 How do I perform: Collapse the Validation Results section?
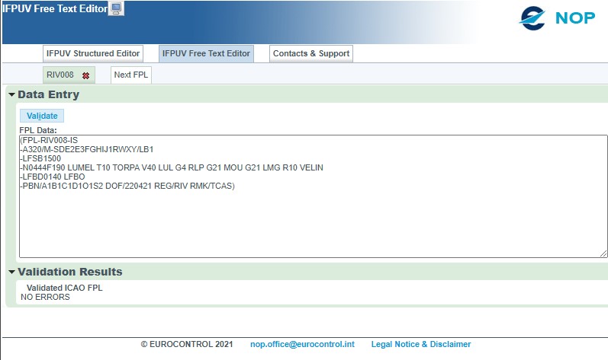pyautogui.click(x=11, y=272)
